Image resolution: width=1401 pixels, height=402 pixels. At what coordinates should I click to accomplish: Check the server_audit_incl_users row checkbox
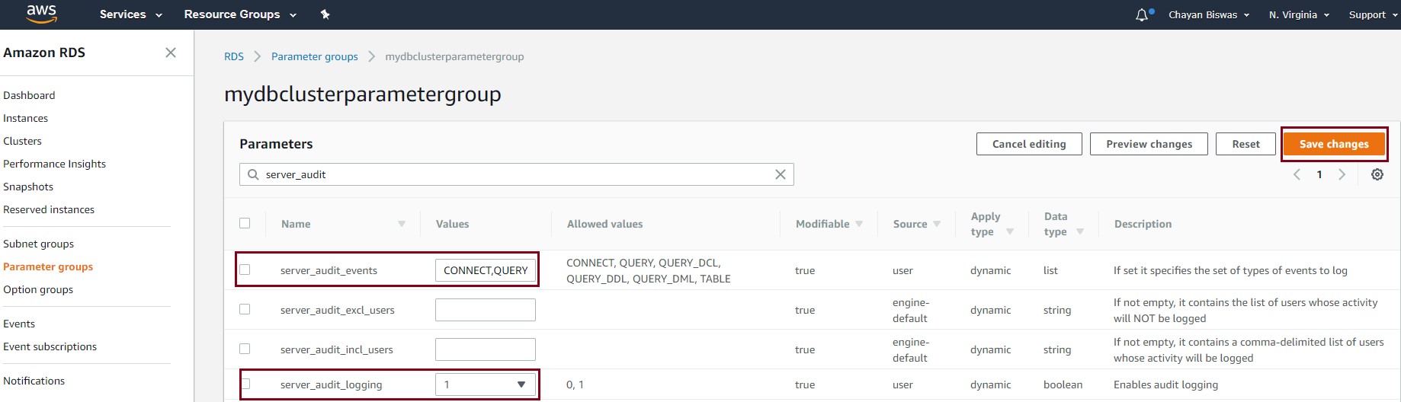tap(245, 349)
